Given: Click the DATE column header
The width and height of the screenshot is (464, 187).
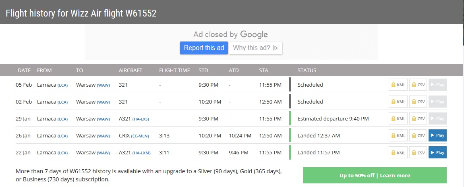Looking at the screenshot, I should tap(24, 71).
